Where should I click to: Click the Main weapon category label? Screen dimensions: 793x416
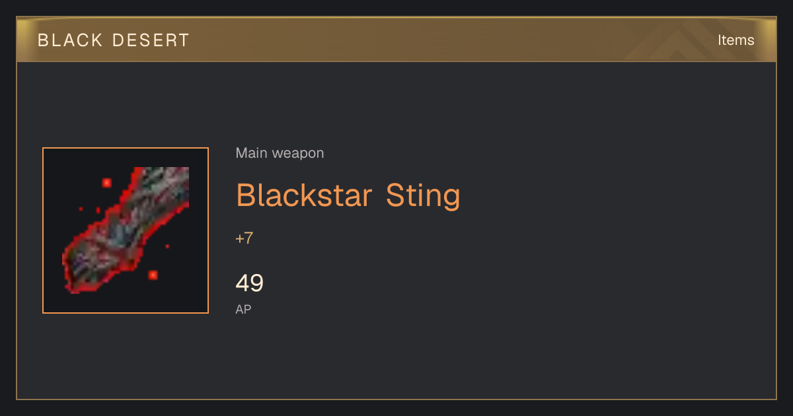[x=280, y=153]
